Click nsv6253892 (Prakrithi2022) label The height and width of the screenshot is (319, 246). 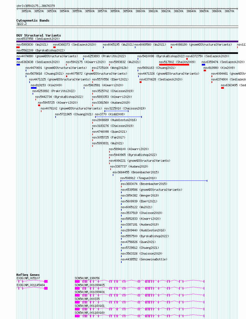pyautogui.click(x=54, y=91)
